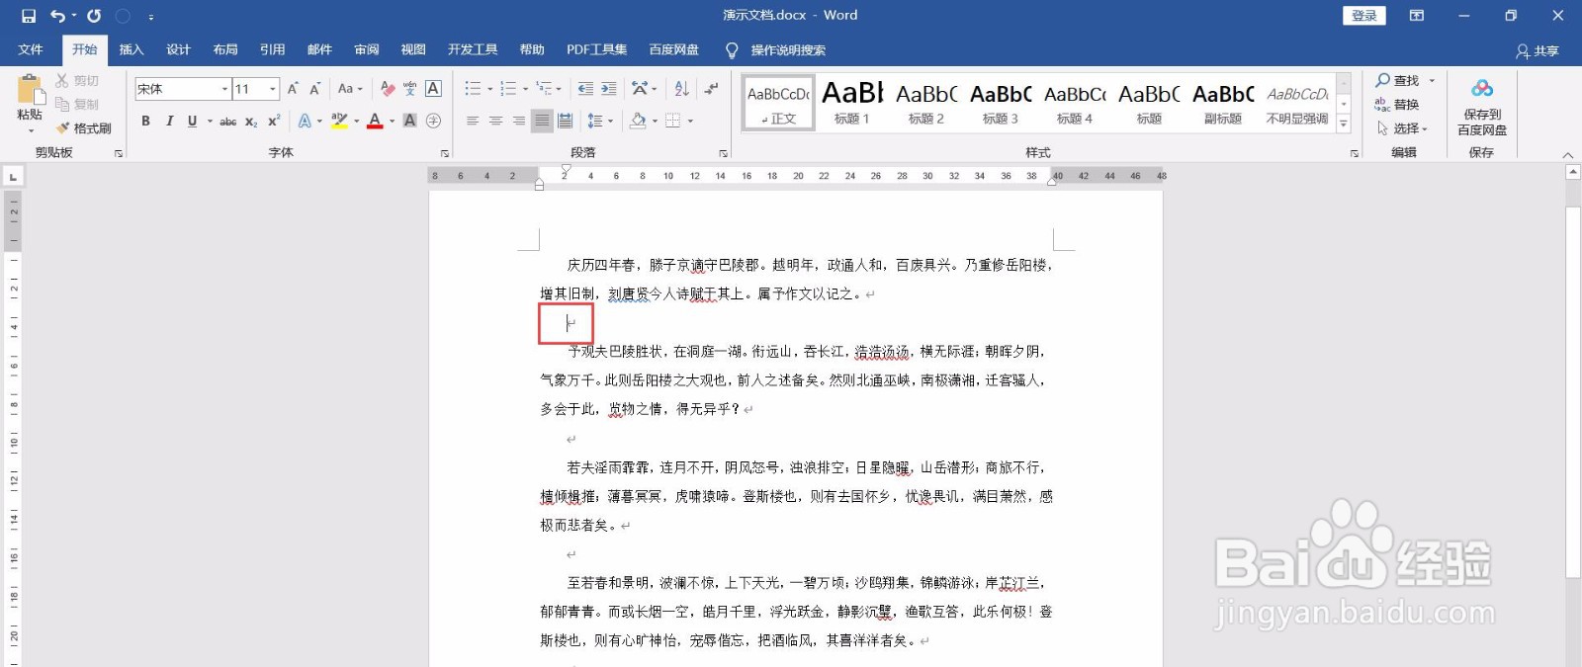
Task: Click the Login (登录) button
Action: click(x=1364, y=16)
